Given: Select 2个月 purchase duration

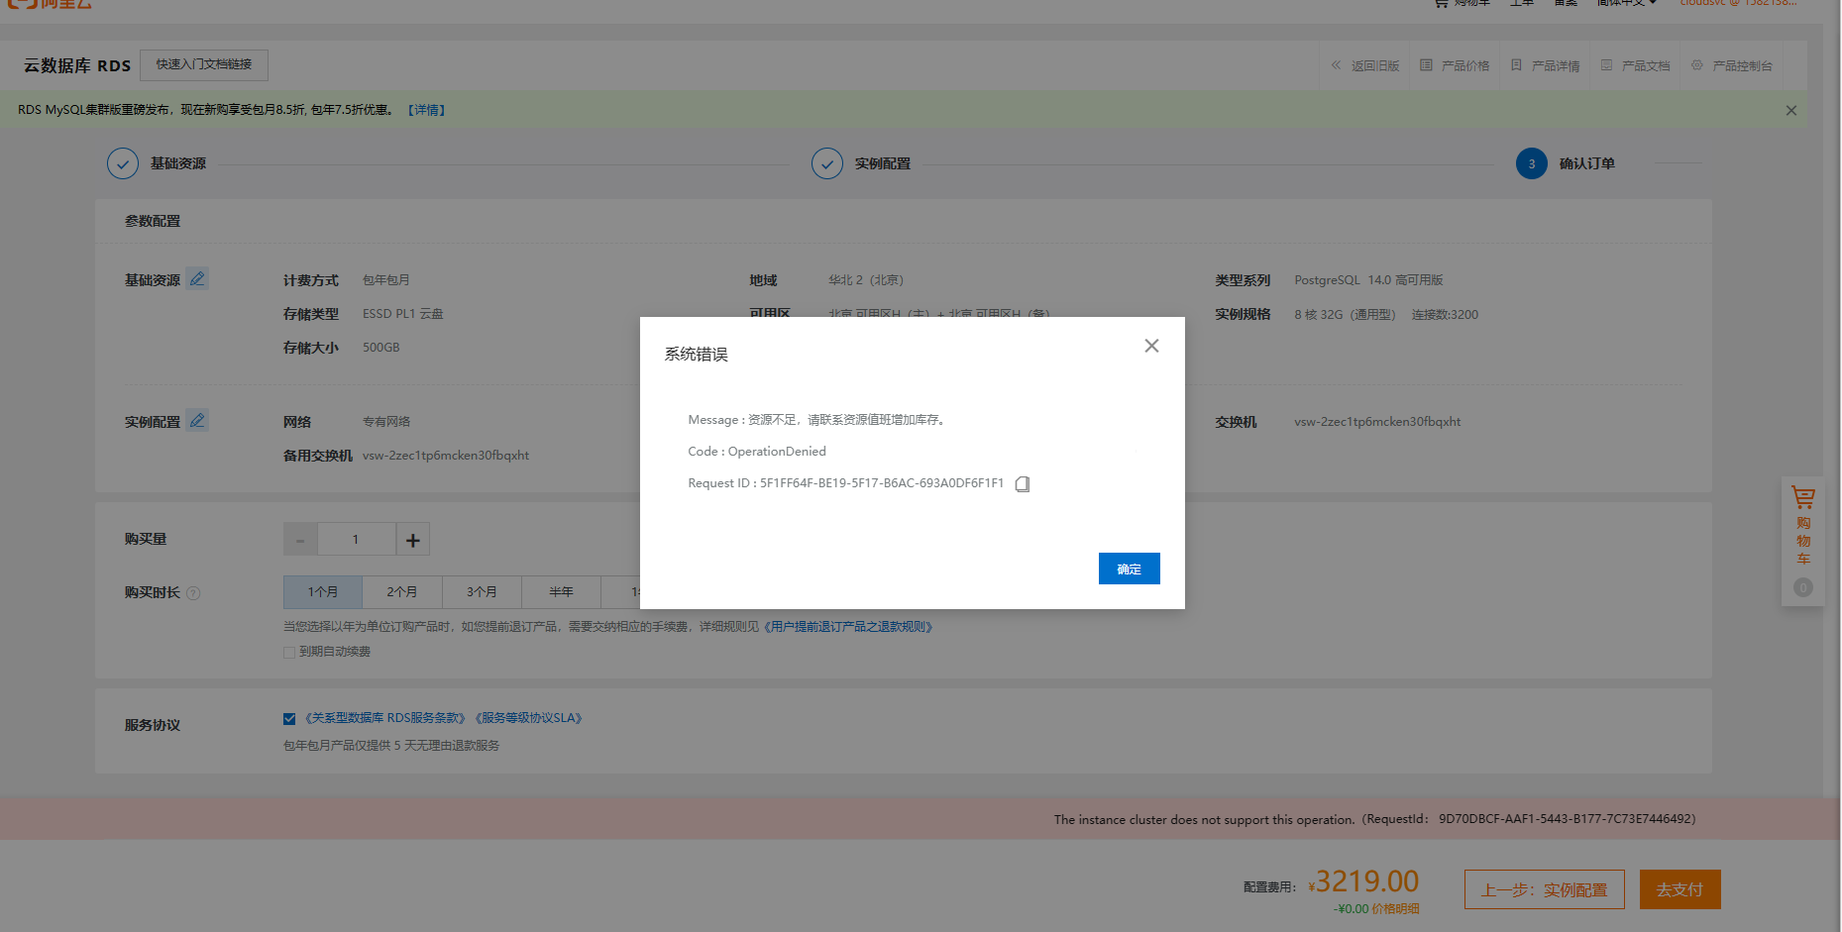Looking at the screenshot, I should pyautogui.click(x=402, y=592).
